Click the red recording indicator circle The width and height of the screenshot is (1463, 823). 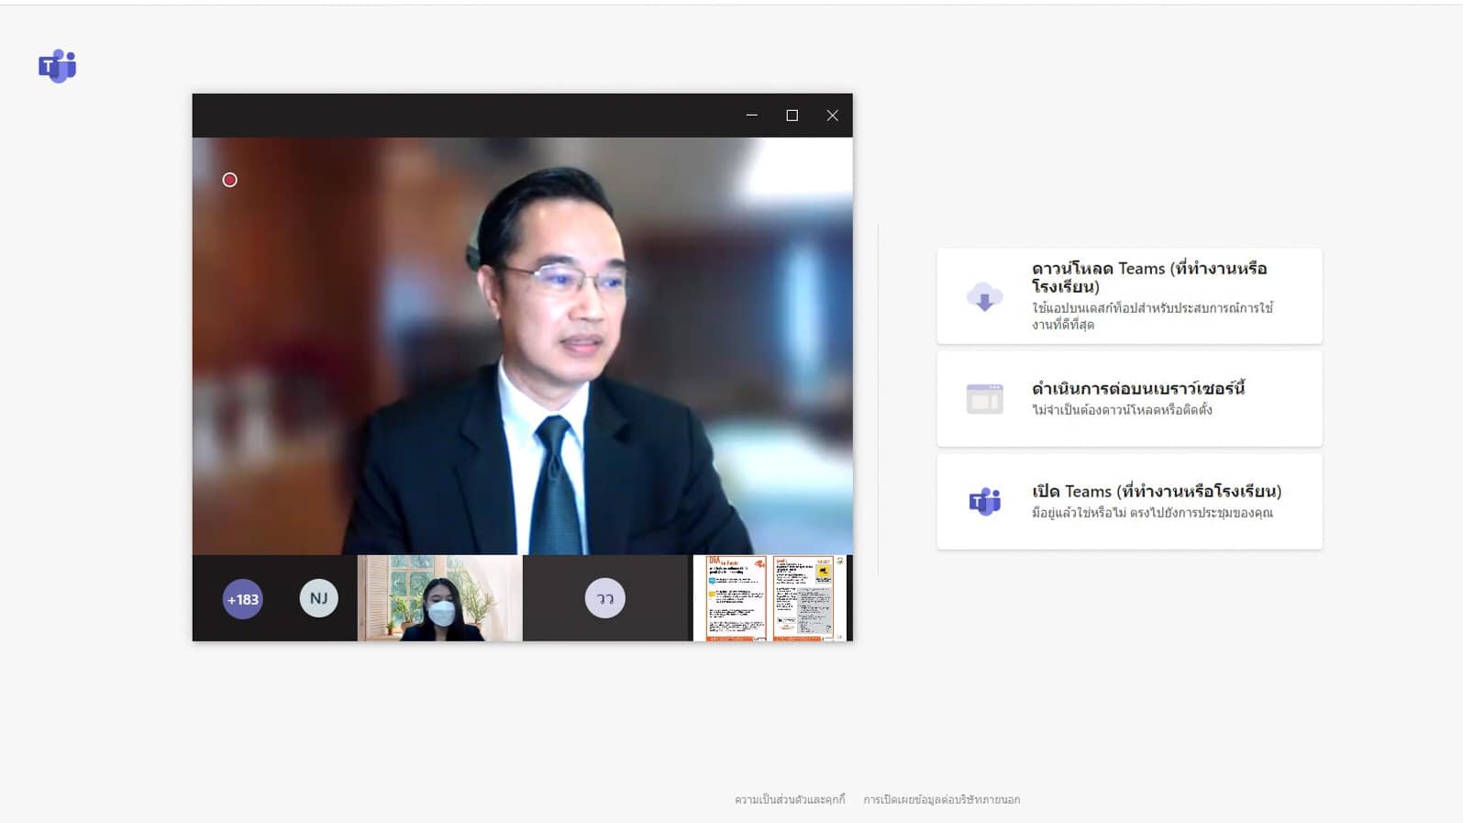point(230,180)
